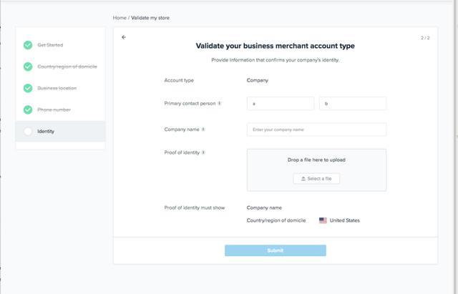458x294 pixels.
Task: Follow the Home breadcrumb link
Action: [x=119, y=17]
